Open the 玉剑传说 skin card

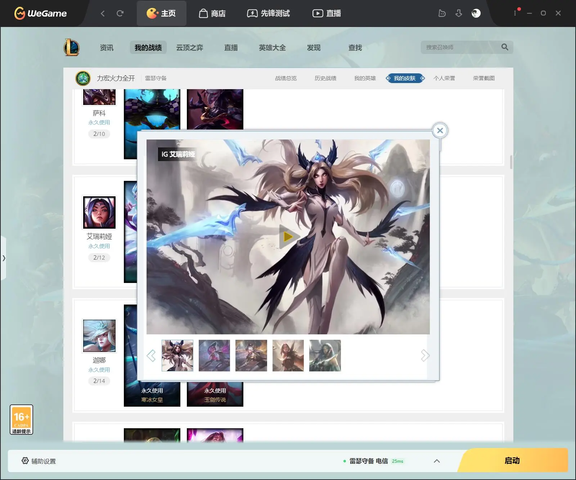tap(215, 394)
